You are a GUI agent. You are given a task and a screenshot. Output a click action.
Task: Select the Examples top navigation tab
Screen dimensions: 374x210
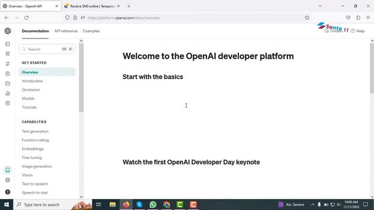click(x=91, y=31)
